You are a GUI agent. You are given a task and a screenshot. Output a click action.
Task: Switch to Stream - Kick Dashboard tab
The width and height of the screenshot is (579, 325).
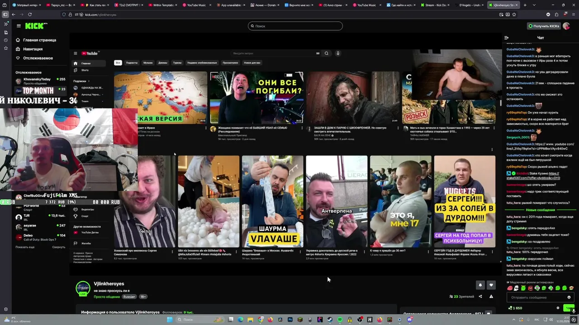point(436,5)
